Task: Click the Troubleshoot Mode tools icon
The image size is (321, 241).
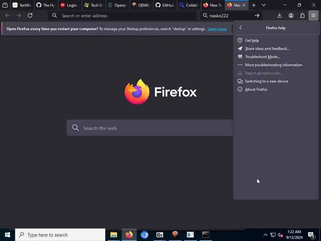Action: [x=240, y=56]
